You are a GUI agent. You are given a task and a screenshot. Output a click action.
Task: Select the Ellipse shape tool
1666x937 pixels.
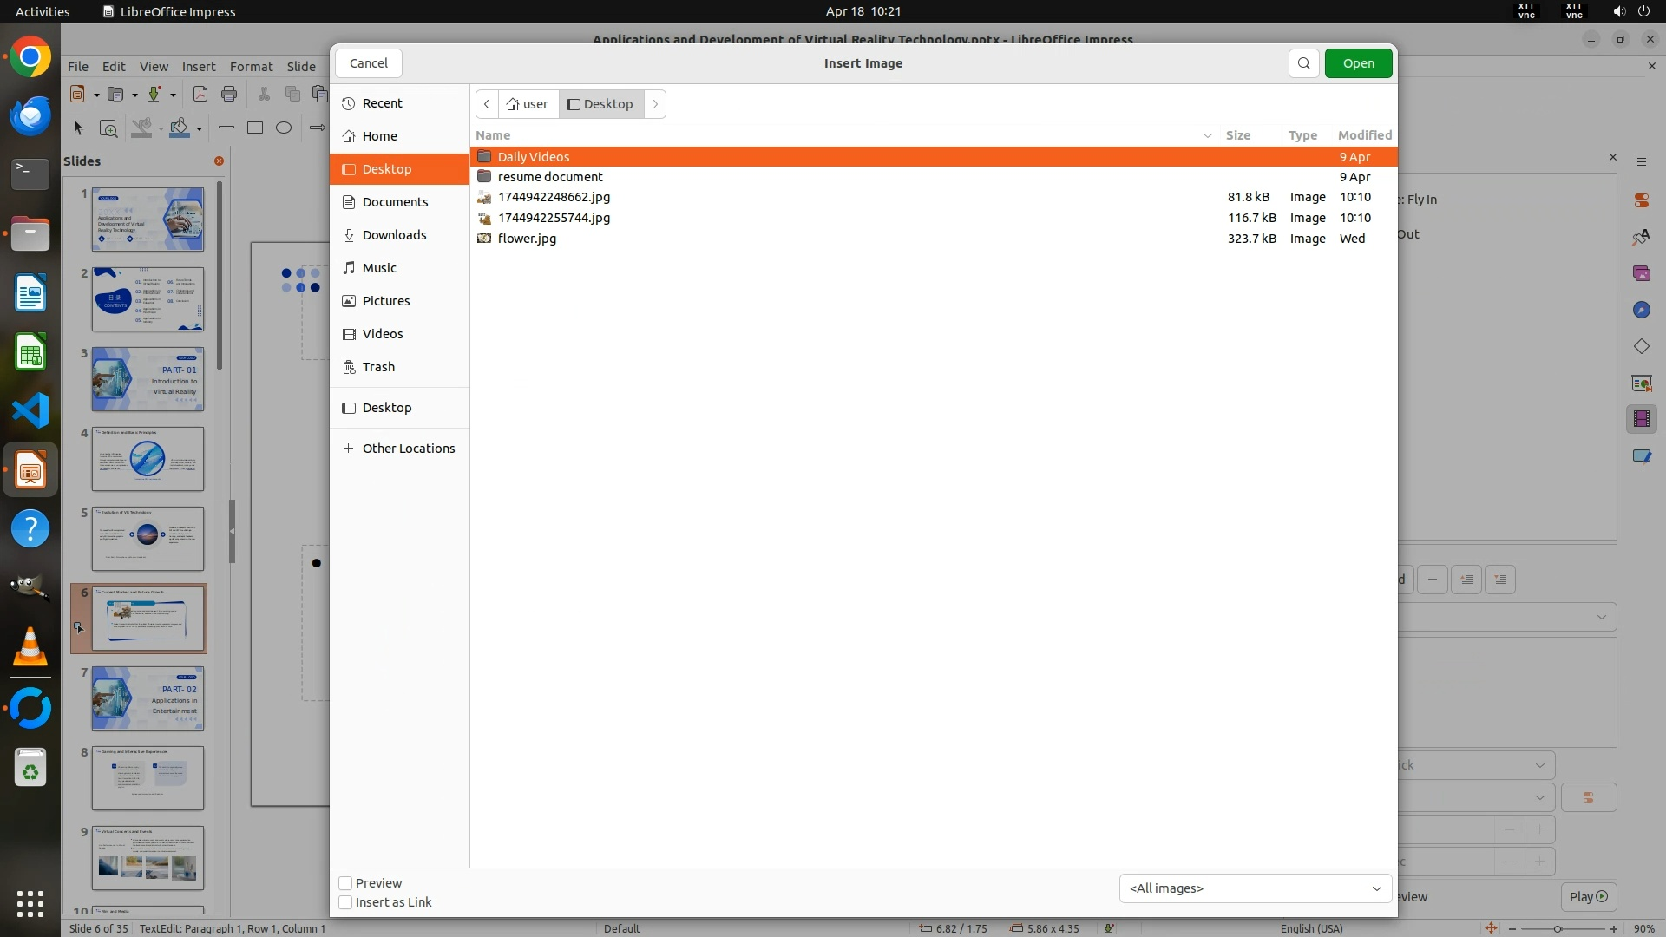284,128
